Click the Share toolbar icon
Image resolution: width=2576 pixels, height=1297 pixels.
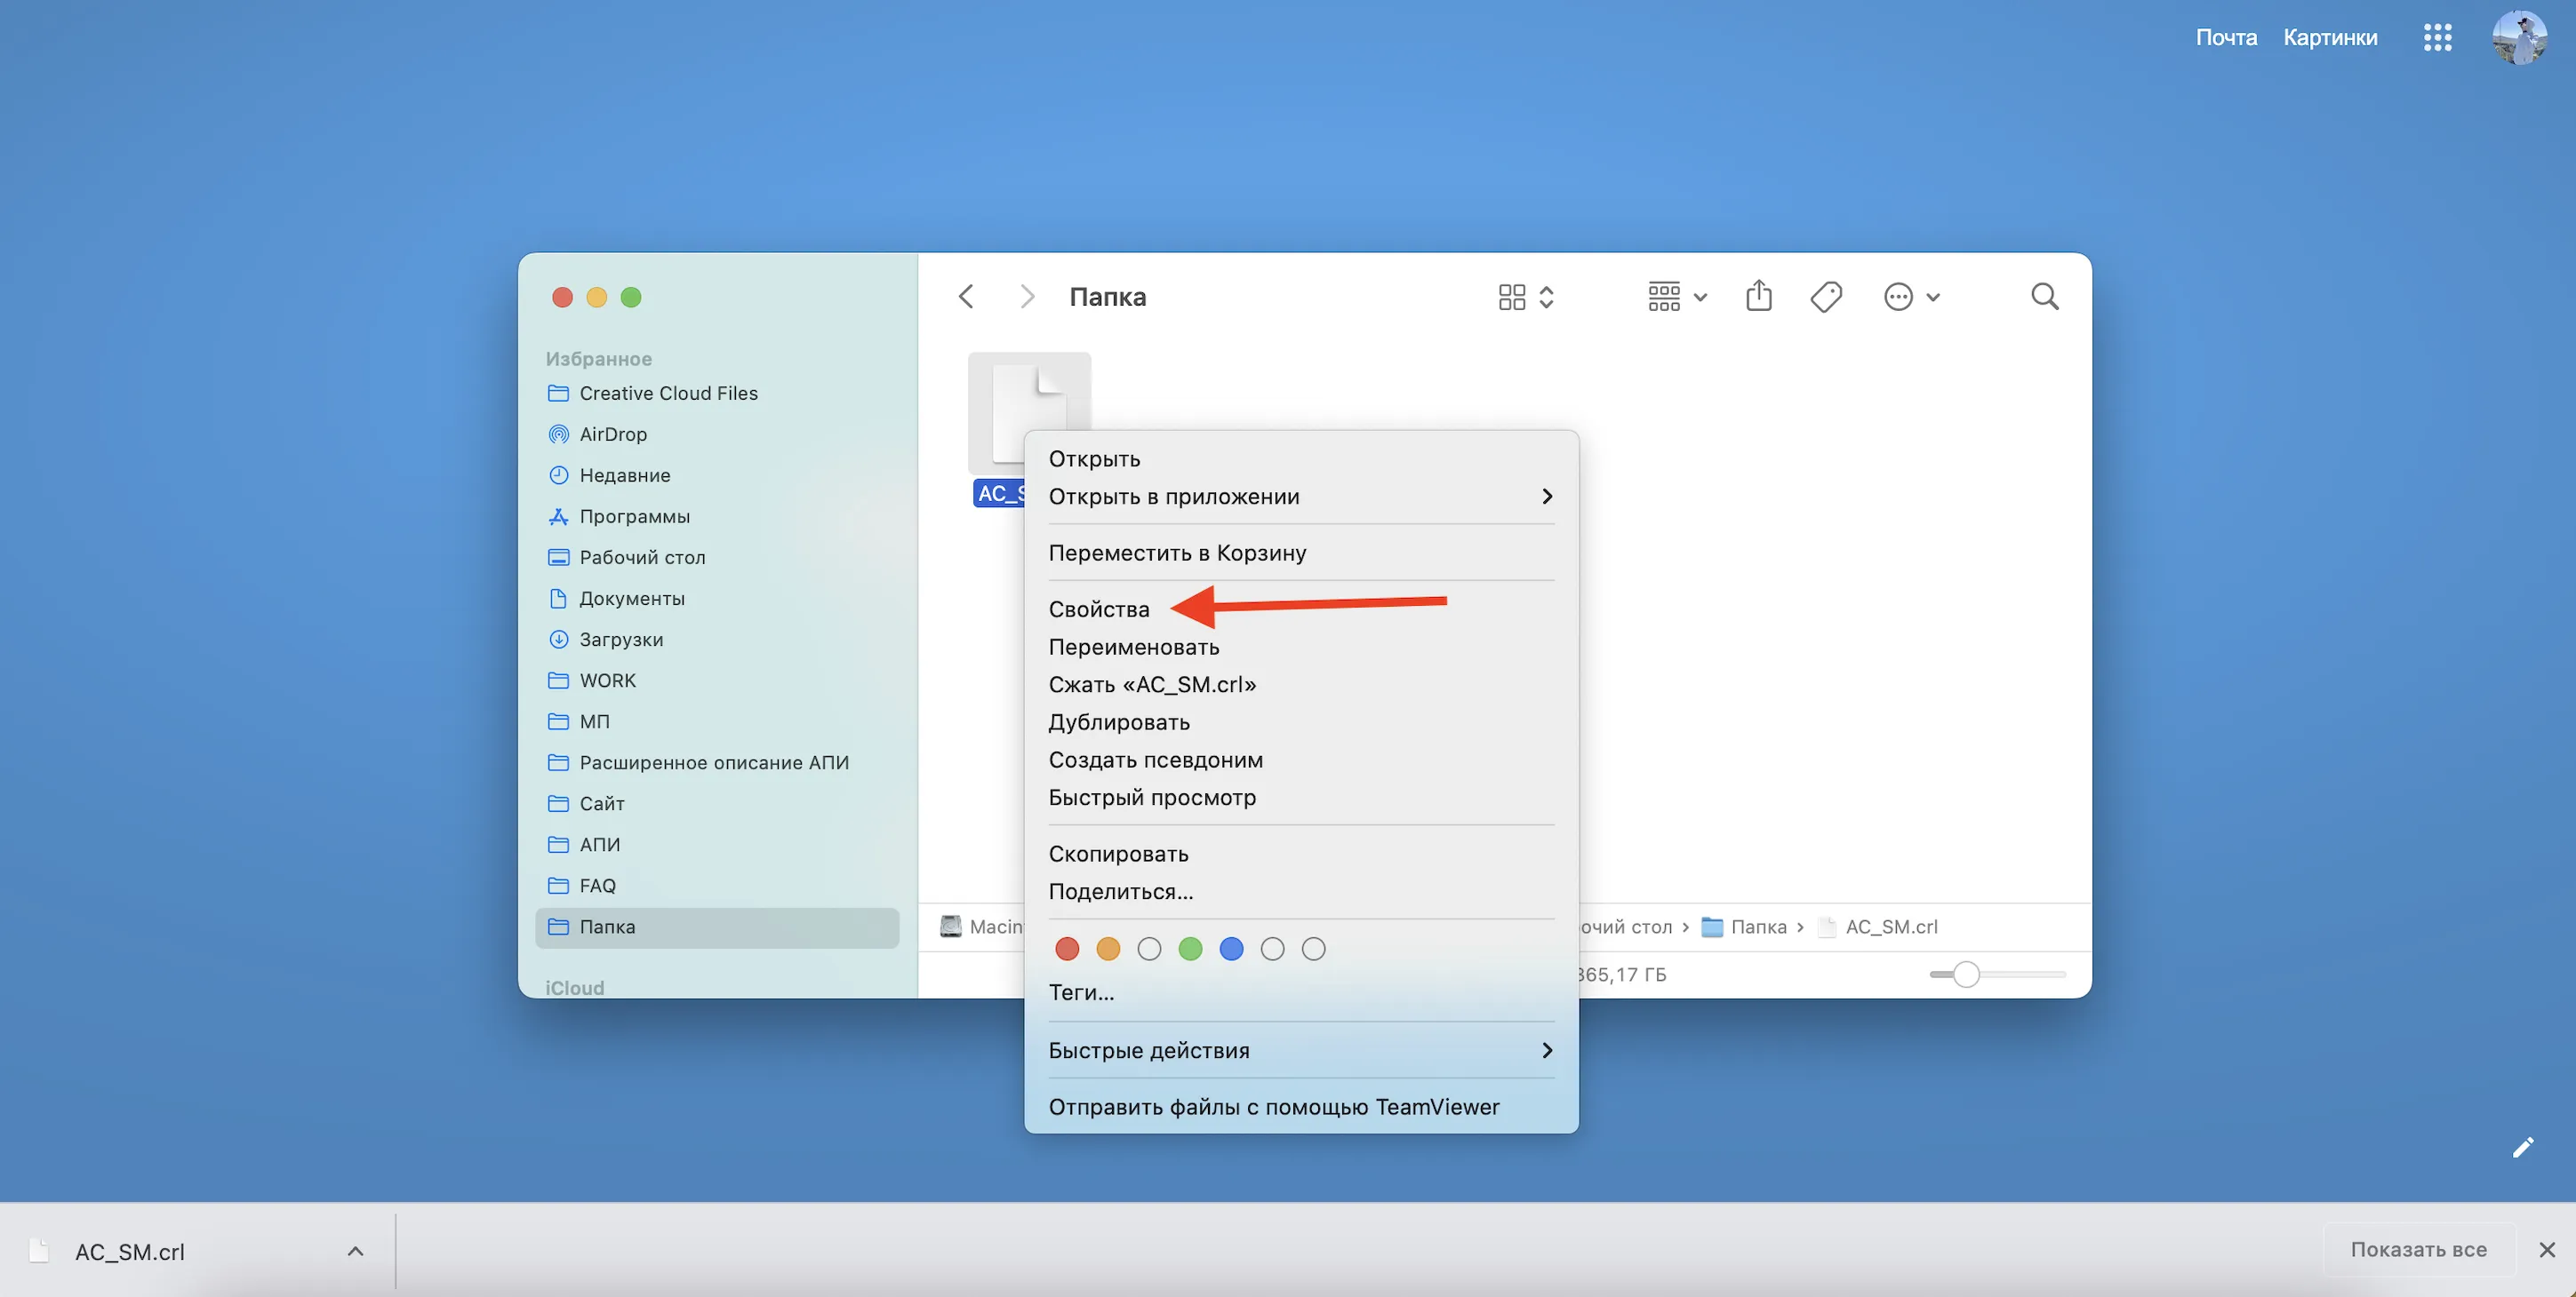pyautogui.click(x=1758, y=296)
